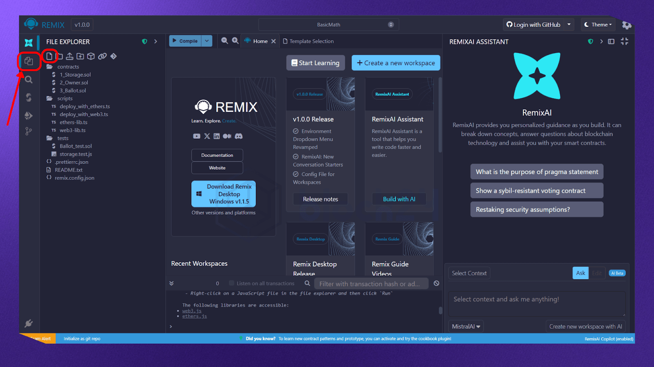Toggle Listen on all transactions checkbox
The image size is (654, 367).
(x=231, y=283)
